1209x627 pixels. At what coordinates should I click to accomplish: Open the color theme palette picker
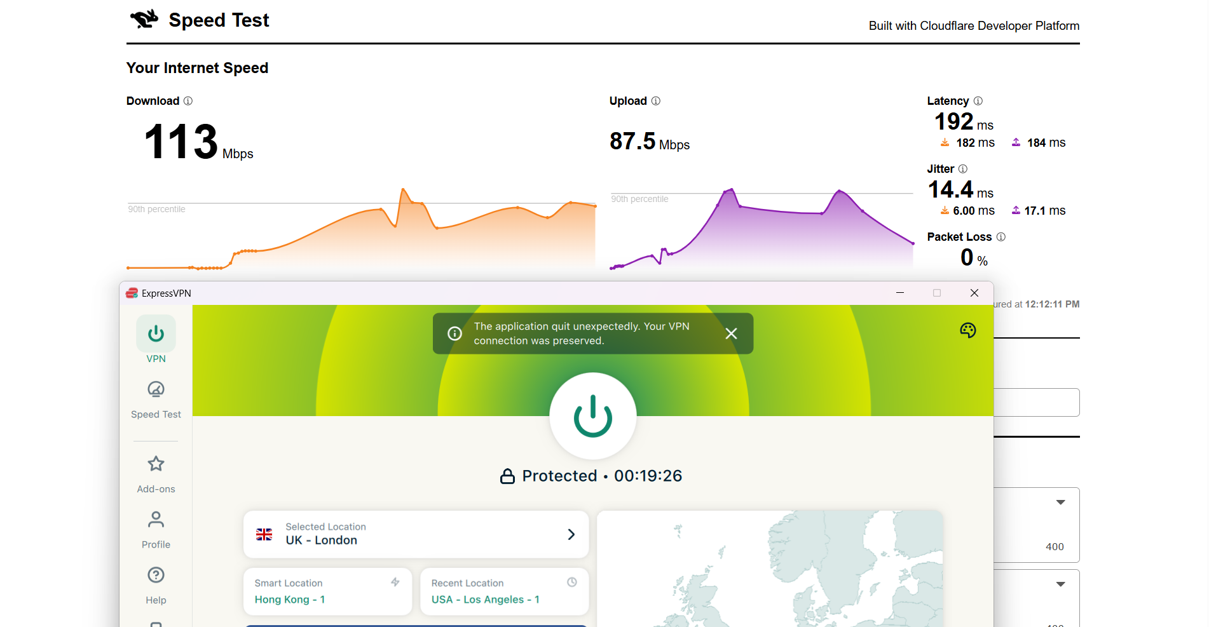coord(967,330)
